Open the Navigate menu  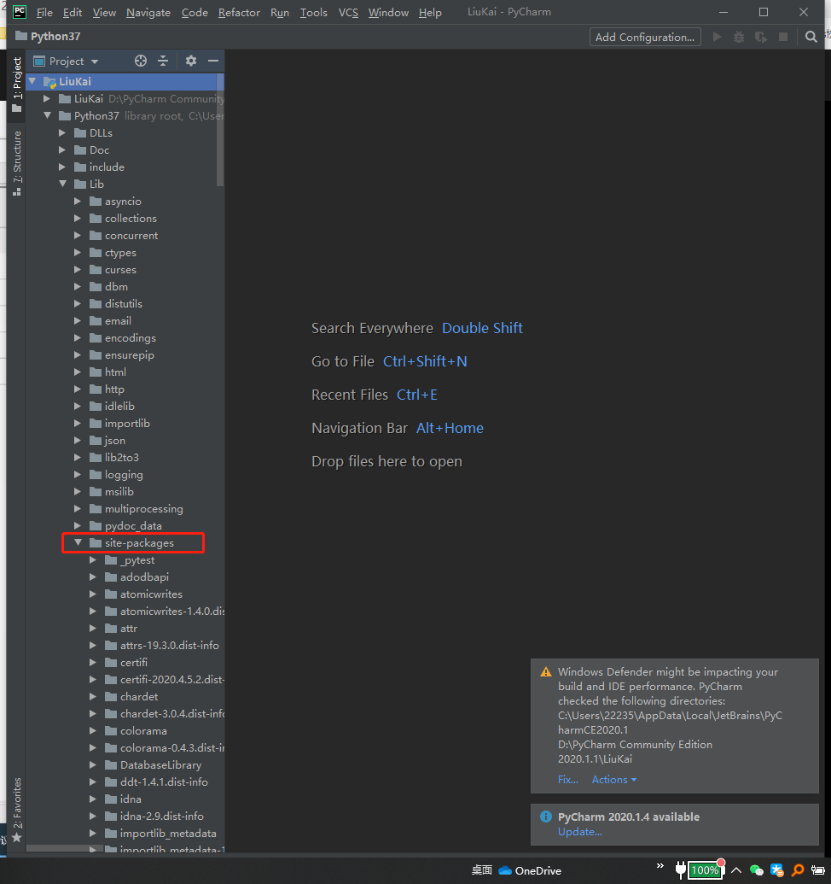pyautogui.click(x=148, y=13)
